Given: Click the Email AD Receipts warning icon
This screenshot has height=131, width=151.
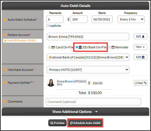Looking at the screenshot, I should click(x=5, y=41).
